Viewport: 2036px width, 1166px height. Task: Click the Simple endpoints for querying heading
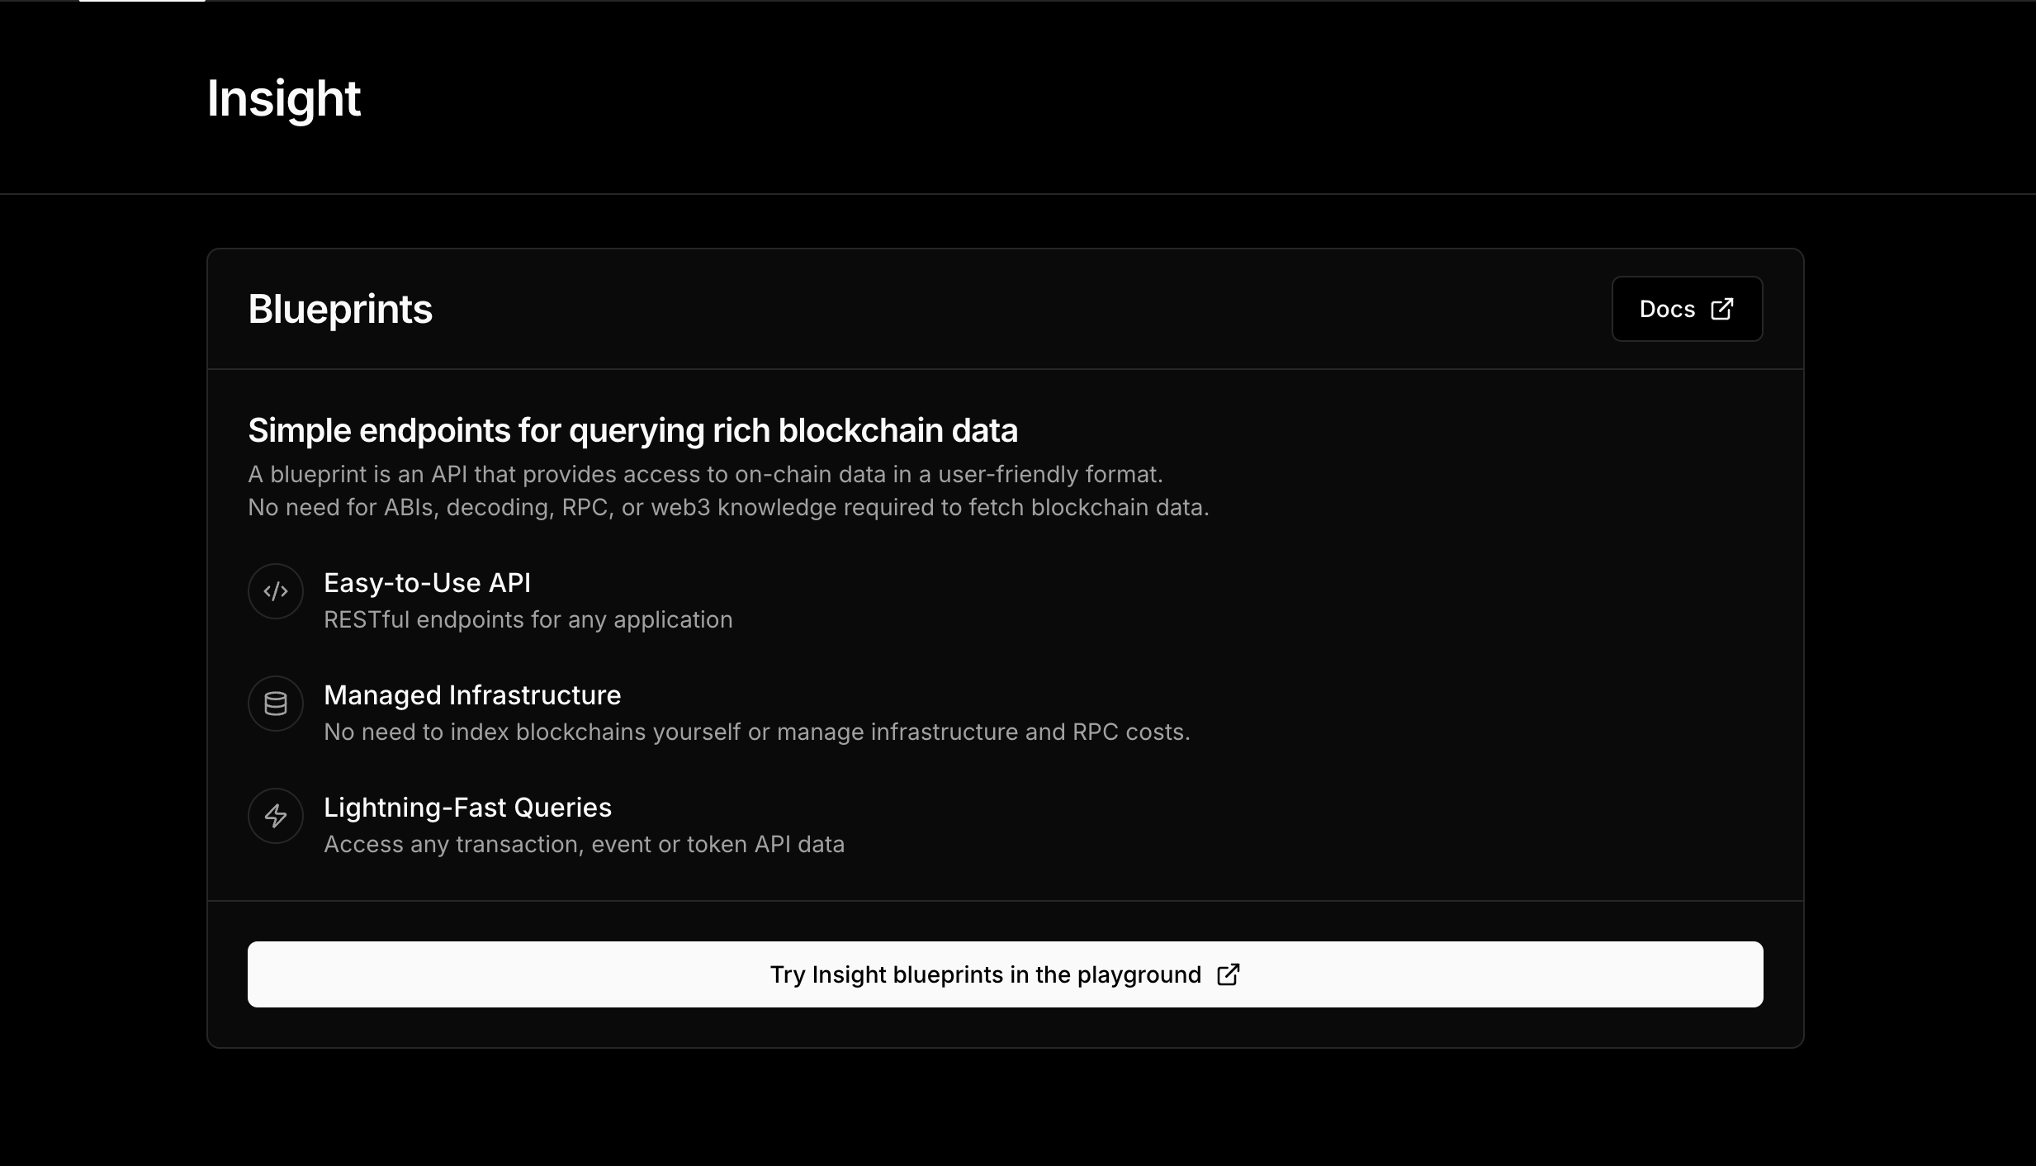632,430
